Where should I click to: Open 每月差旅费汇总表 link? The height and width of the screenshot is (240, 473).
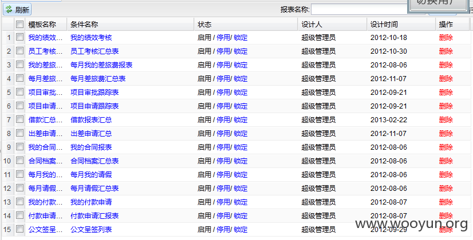tap(98, 79)
